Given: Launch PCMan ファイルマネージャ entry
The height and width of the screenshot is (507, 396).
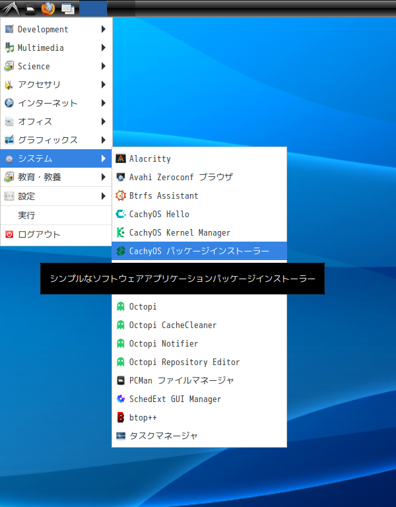Looking at the screenshot, I should (x=199, y=380).
